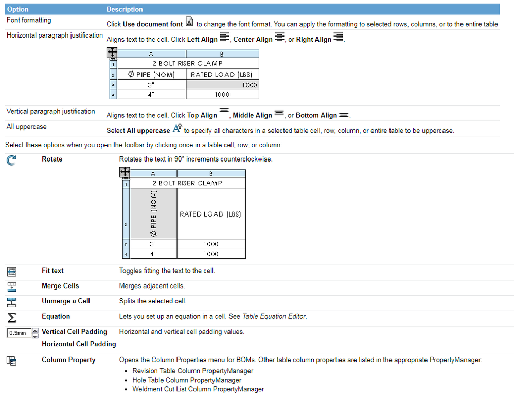This screenshot has height=394, width=514.
Task: Click the Equation sigma icon
Action: [x=12, y=318]
